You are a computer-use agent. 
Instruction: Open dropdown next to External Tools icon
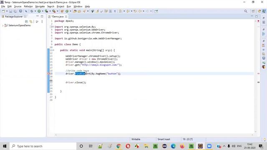[58, 11]
